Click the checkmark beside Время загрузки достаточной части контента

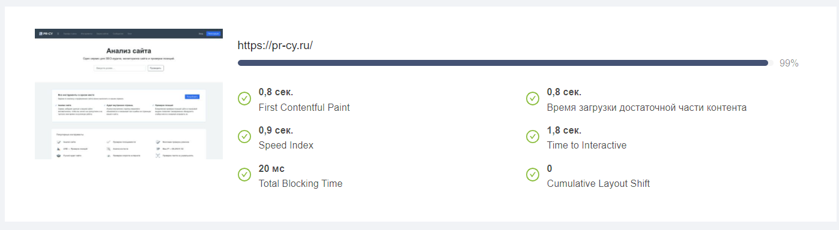click(533, 98)
